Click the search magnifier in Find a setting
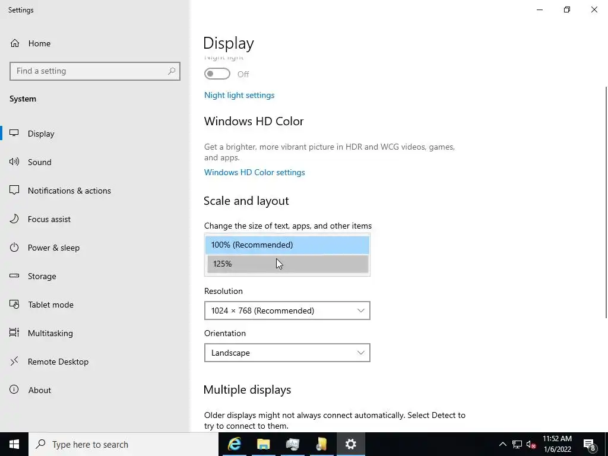This screenshot has height=456, width=608. [x=172, y=71]
